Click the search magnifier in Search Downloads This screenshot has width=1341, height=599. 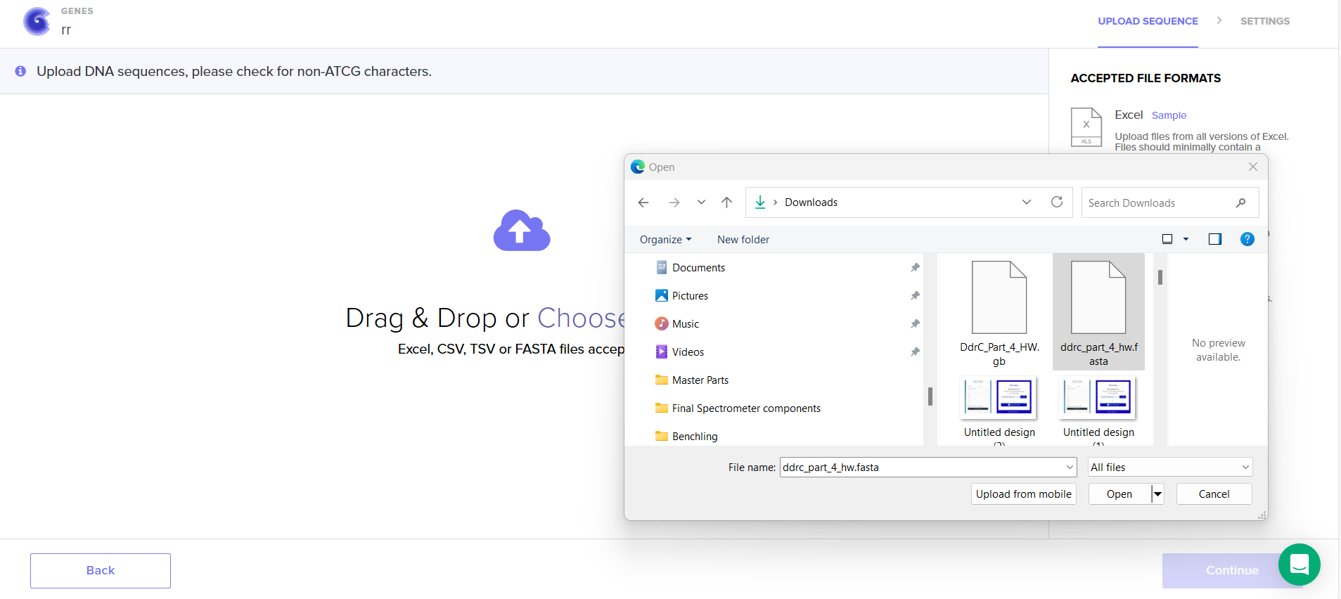click(x=1240, y=203)
